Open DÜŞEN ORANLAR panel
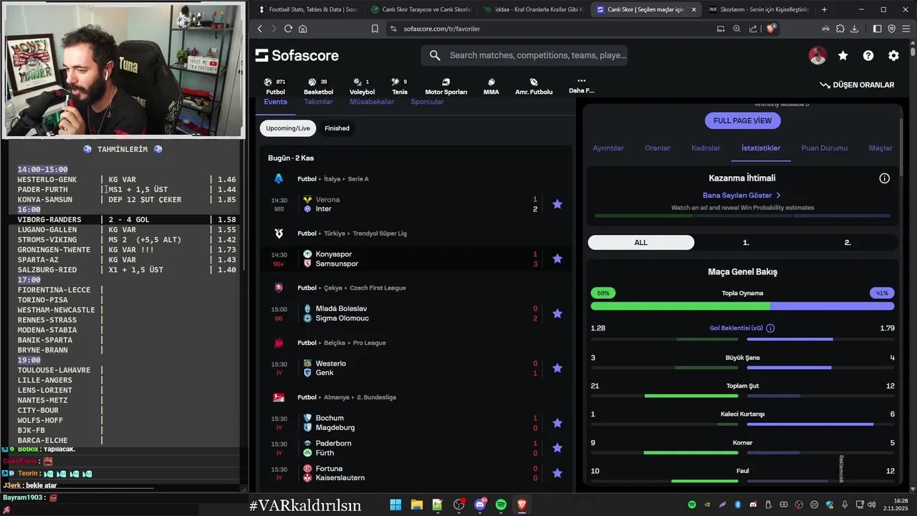This screenshot has height=516, width=917. (857, 85)
